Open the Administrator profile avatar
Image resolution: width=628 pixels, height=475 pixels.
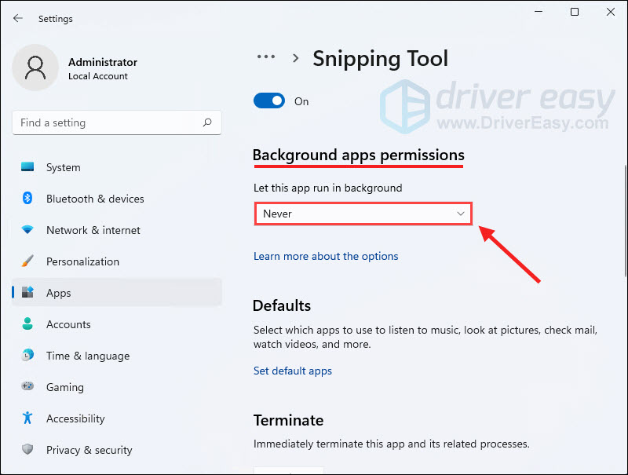[35, 68]
